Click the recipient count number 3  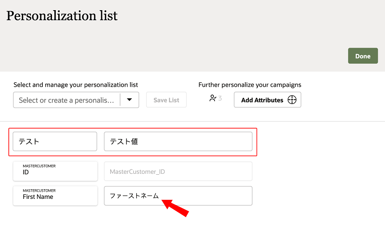tap(220, 98)
